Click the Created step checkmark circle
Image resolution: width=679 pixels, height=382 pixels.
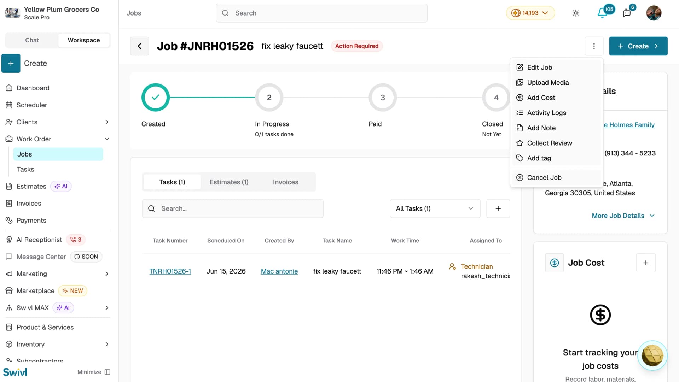pos(156,97)
